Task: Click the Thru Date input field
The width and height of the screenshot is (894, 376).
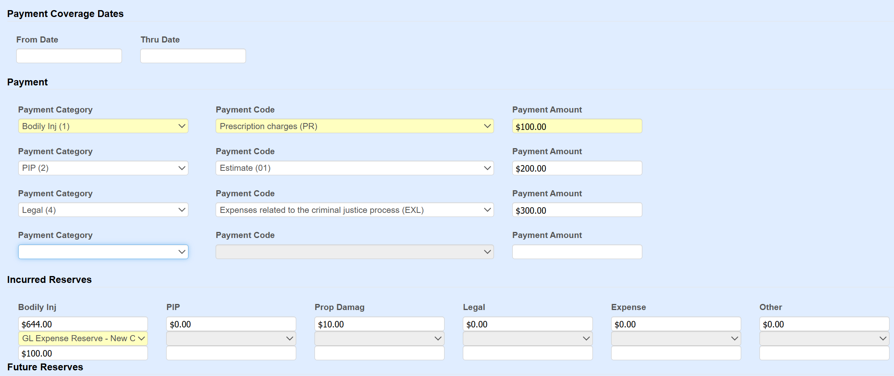Action: point(193,56)
